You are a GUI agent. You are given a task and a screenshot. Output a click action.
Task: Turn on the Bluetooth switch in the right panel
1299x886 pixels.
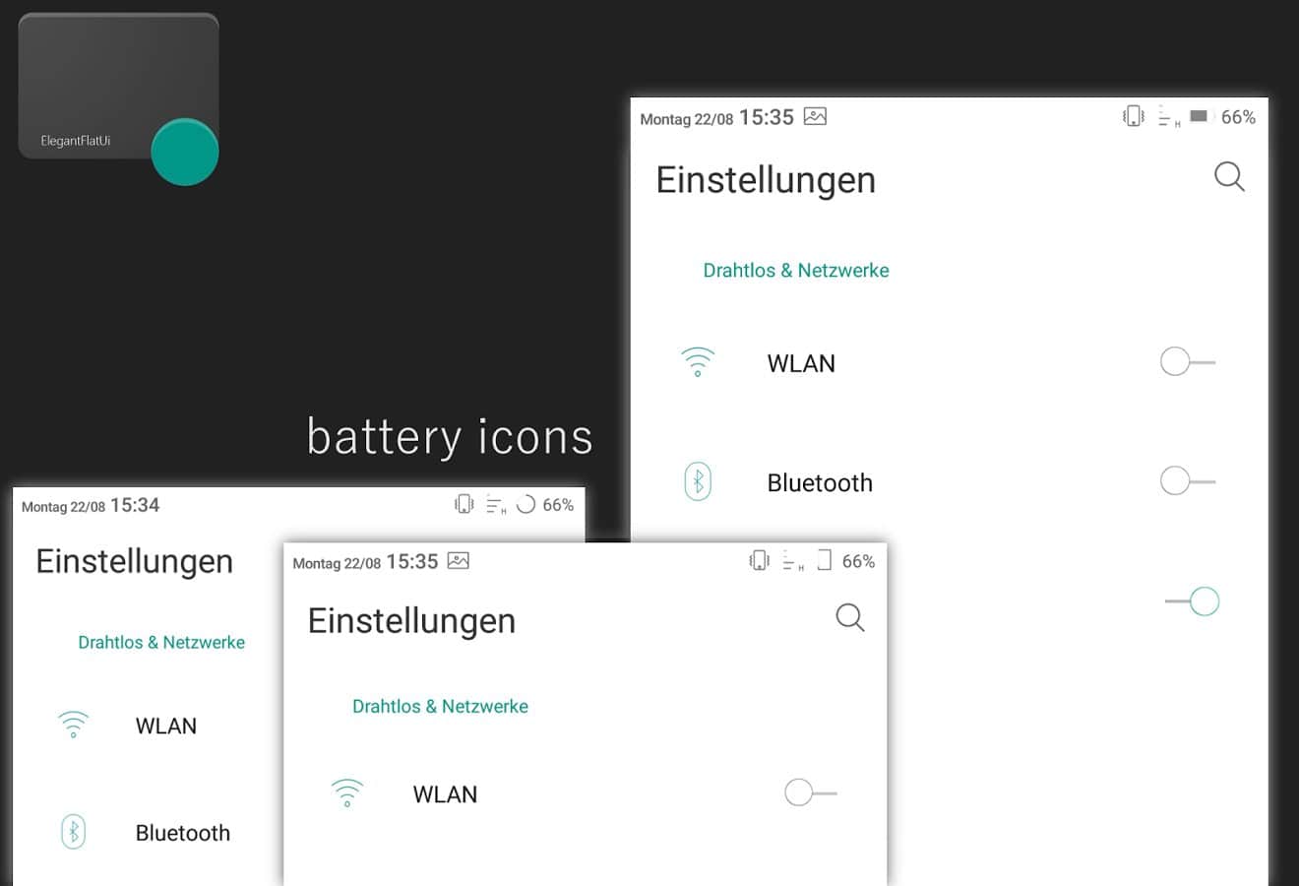1188,480
